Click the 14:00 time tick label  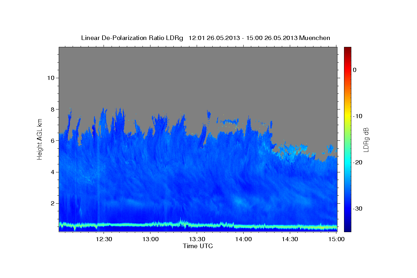(x=243, y=239)
